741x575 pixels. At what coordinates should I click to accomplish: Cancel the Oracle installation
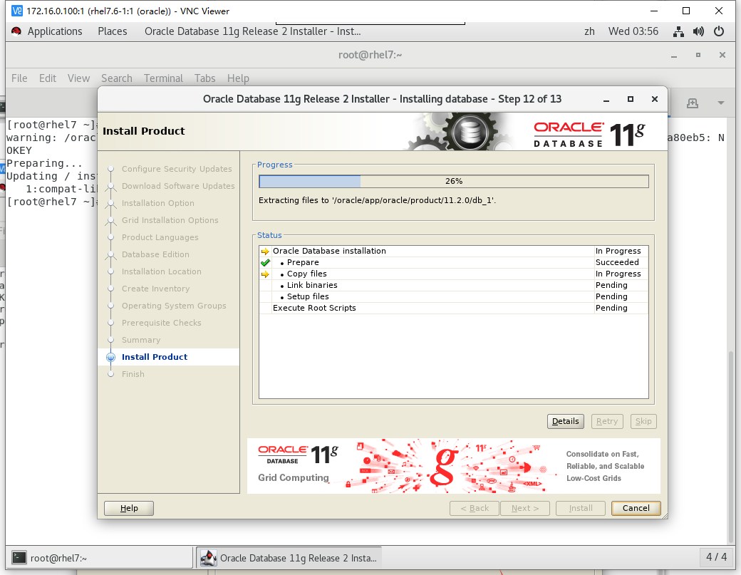[x=636, y=508]
